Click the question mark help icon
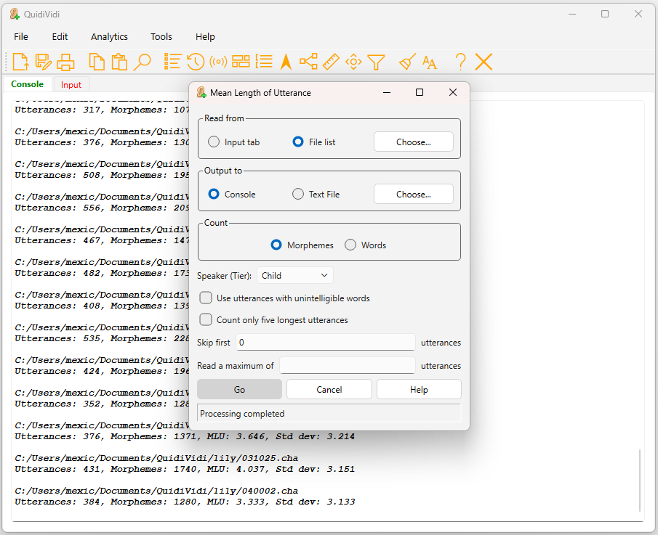658x535 pixels. pyautogui.click(x=460, y=62)
